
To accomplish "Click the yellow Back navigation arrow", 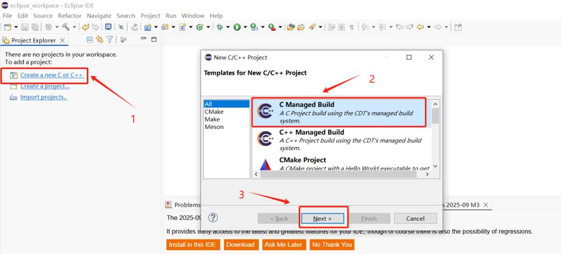I will tap(421, 27).
